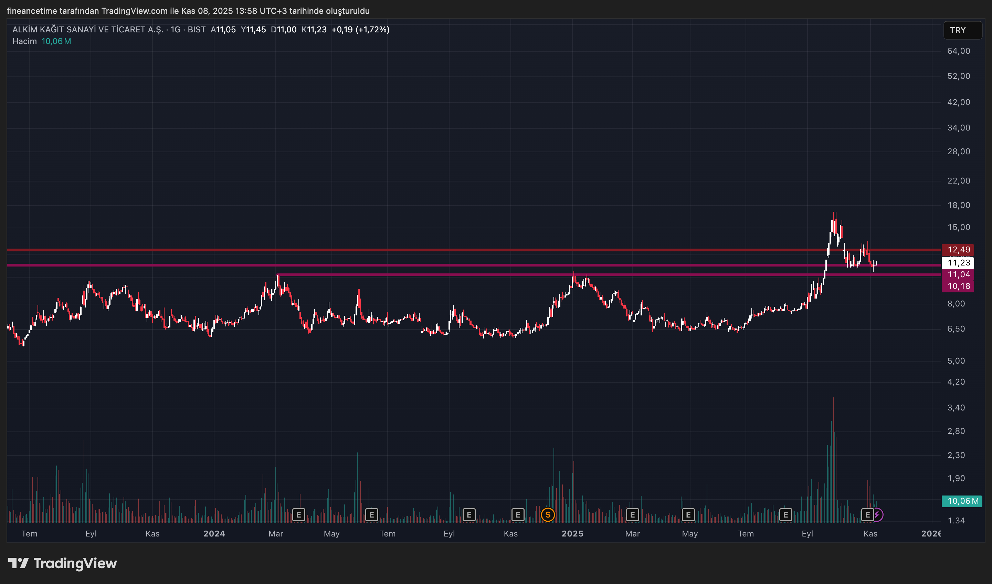Click the E marker right of Kas 2024
Image resolution: width=992 pixels, height=584 pixels.
[518, 514]
